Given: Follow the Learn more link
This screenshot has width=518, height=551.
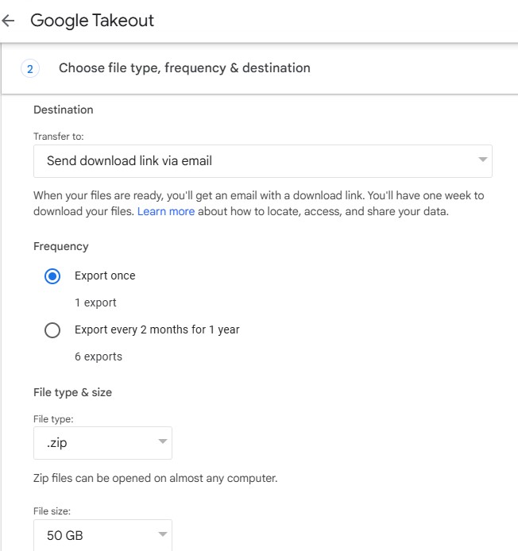Looking at the screenshot, I should pyautogui.click(x=165, y=211).
